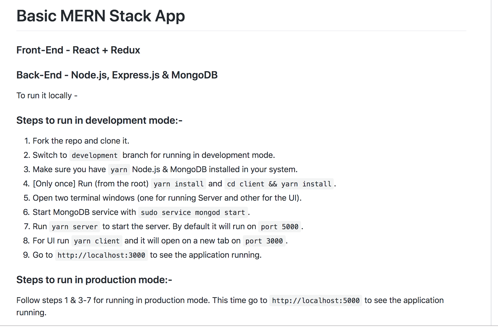Click the "Back-End - Node.js, Express.js & MongoDB" heading
This screenshot has height=328, width=498.
pyautogui.click(x=117, y=75)
